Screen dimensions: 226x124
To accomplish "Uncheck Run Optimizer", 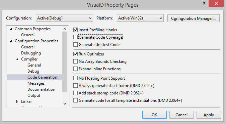I will pyautogui.click(x=75, y=54).
